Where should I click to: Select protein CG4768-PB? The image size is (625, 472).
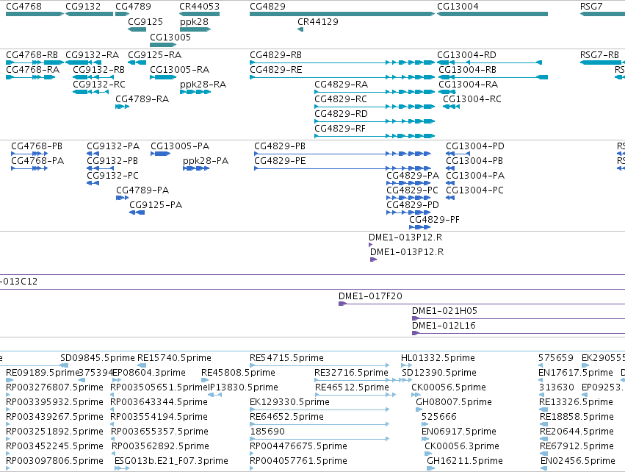click(37, 146)
